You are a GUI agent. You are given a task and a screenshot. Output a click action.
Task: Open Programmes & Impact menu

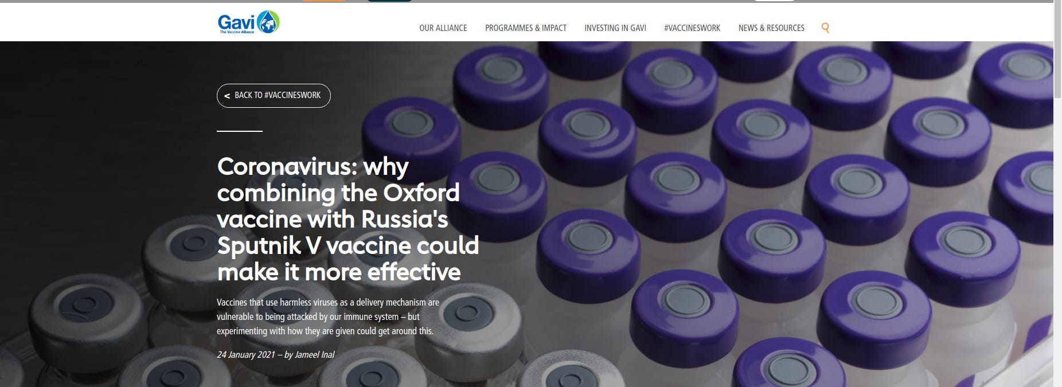pyautogui.click(x=526, y=28)
